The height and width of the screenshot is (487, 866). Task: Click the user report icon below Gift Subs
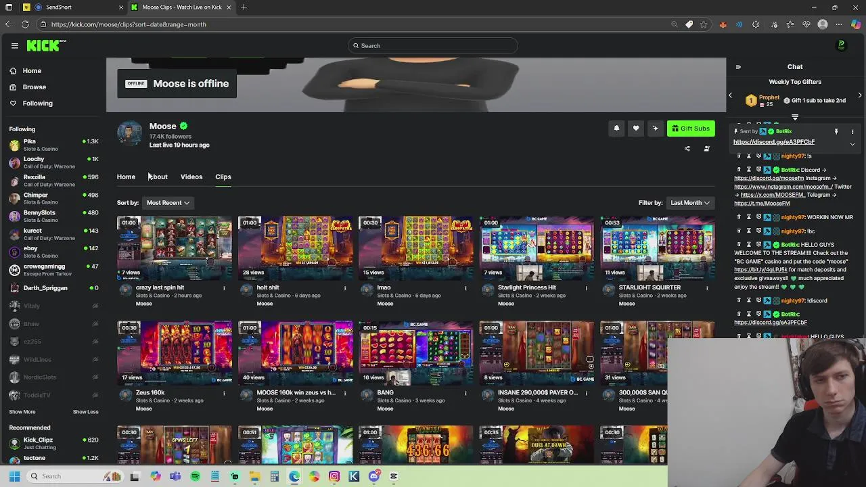click(707, 149)
